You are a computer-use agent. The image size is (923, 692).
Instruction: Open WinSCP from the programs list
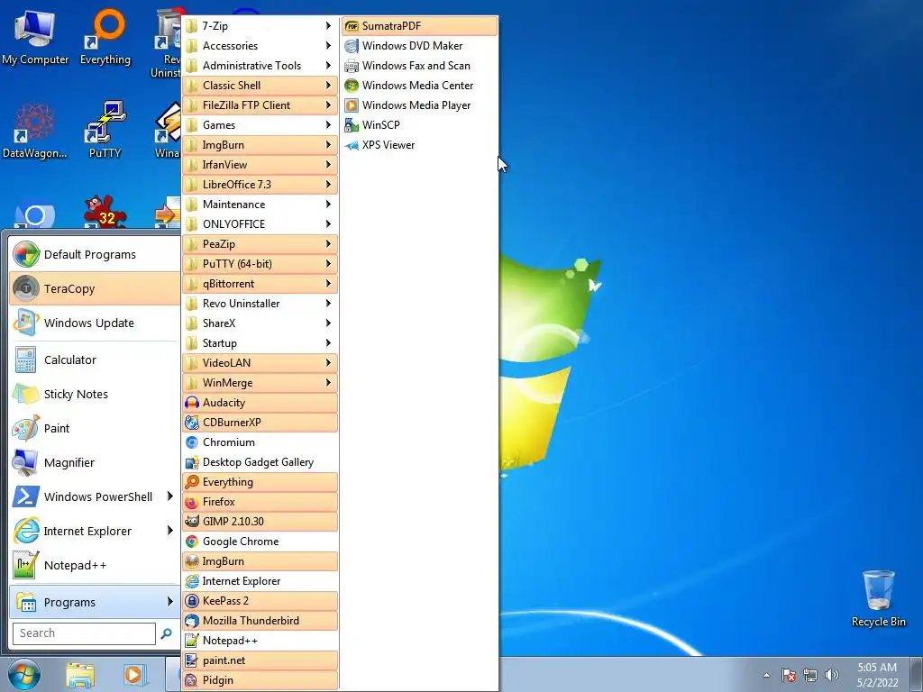coord(419,124)
